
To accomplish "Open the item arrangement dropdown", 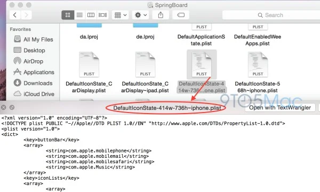I will point(120,15).
